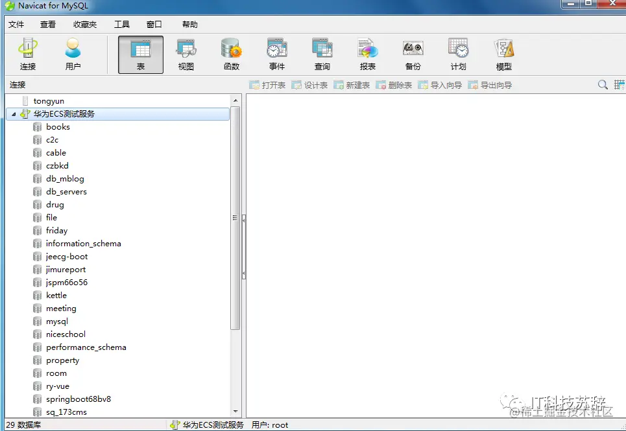The height and width of the screenshot is (431, 626).
Task: Click the 华为ECS测试服务 status bar entry
Action: click(207, 425)
